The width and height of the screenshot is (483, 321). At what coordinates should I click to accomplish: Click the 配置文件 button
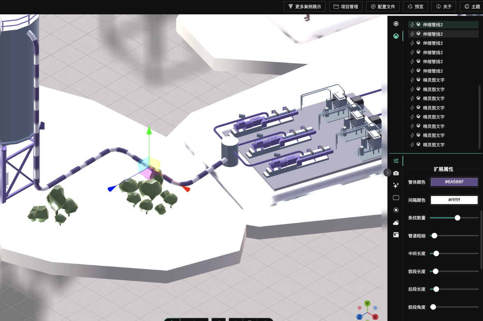(x=382, y=7)
